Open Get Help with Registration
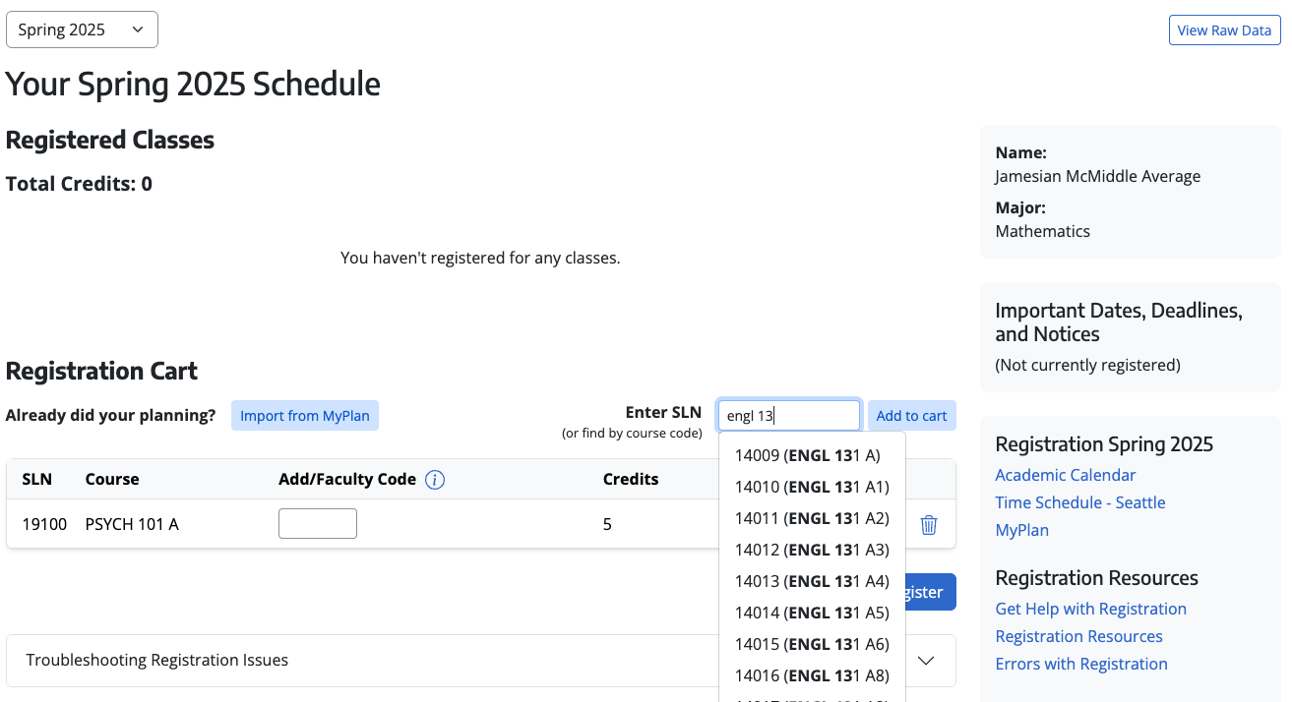Image resolution: width=1292 pixels, height=702 pixels. pos(1090,608)
